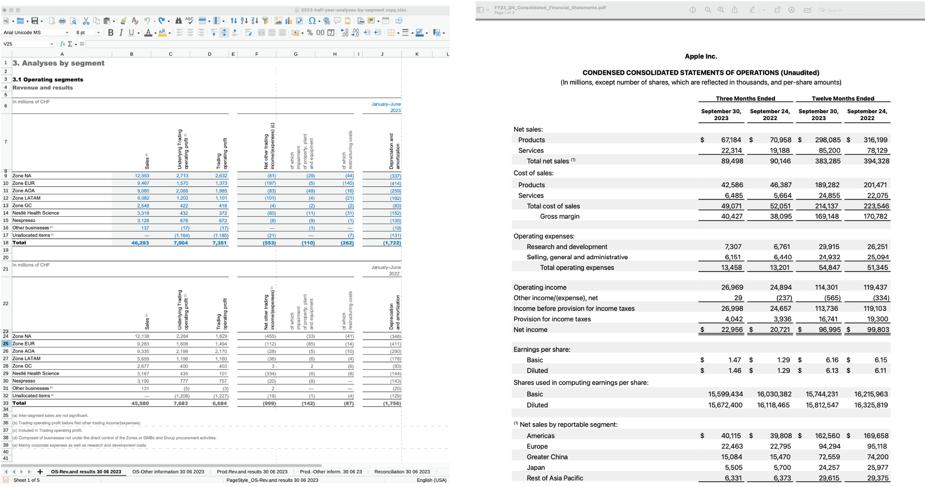The height and width of the screenshot is (487, 925).
Task: Click Insert Image icon
Action: point(278,21)
